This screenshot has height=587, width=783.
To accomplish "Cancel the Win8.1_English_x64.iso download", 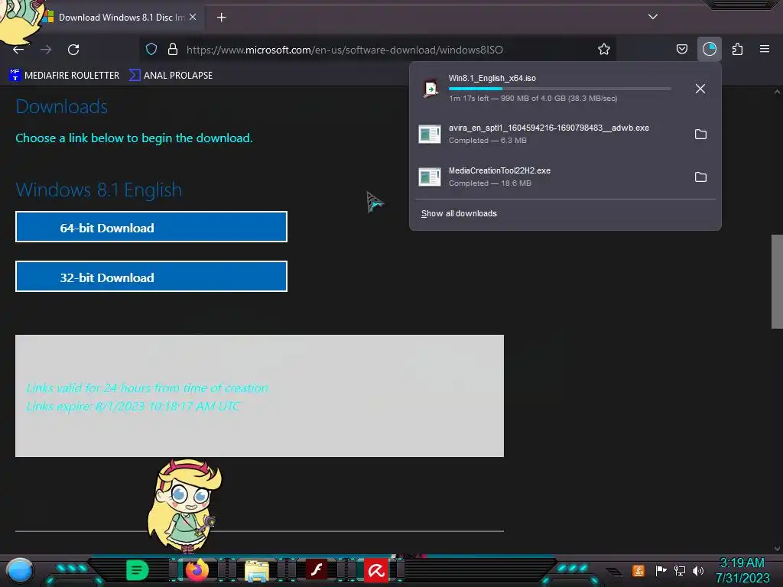I will (700, 89).
